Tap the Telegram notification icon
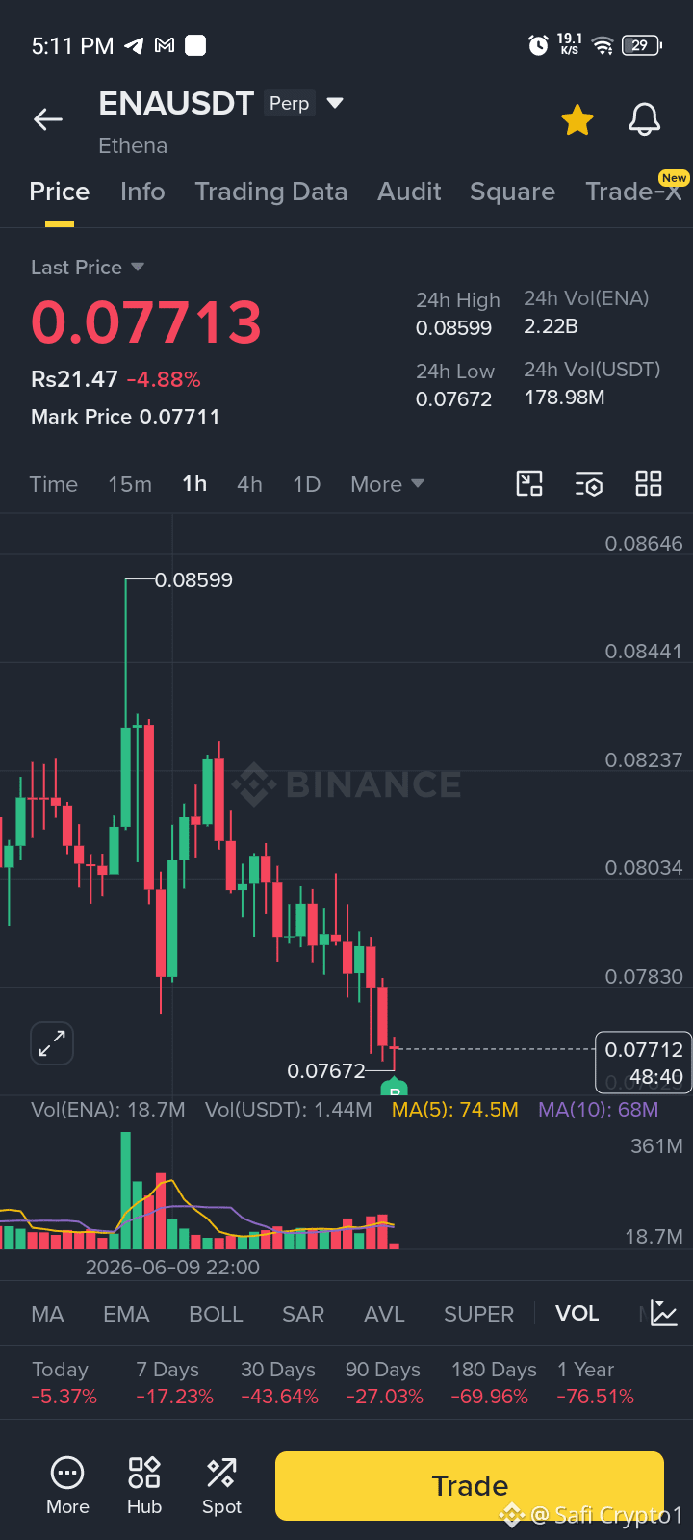 click(x=135, y=45)
